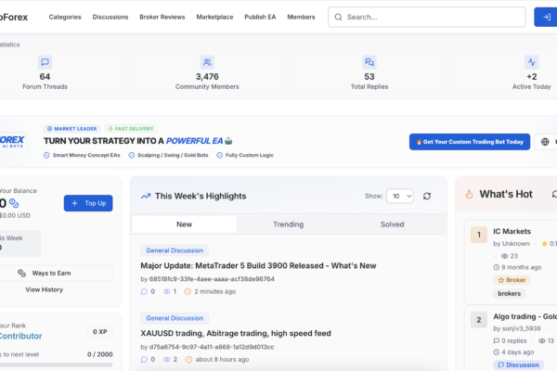
Task: Click the Active Today activity pulse icon
Action: (x=532, y=62)
